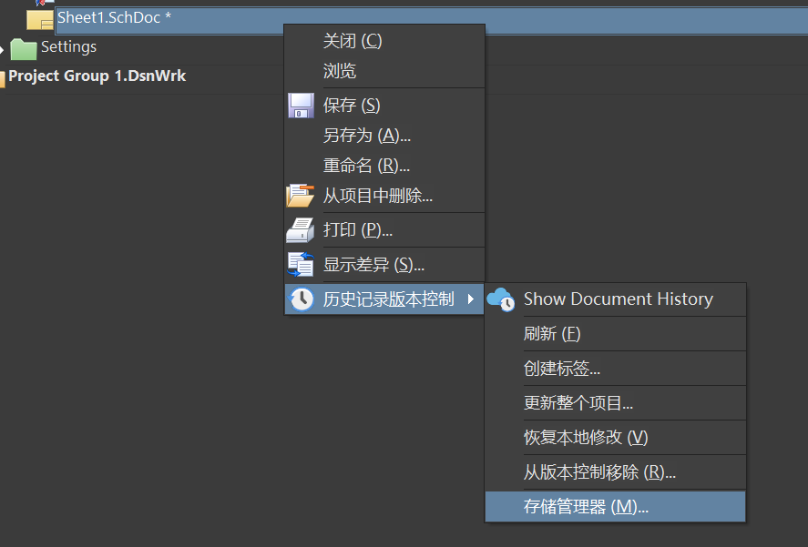Open submenu arrow of 历史记录版本控制
The height and width of the screenshot is (547, 808).
[x=470, y=299]
